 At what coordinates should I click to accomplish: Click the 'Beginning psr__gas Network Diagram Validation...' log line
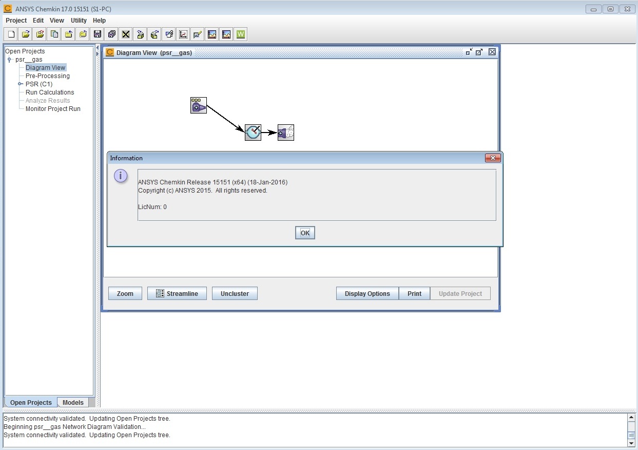coord(74,427)
